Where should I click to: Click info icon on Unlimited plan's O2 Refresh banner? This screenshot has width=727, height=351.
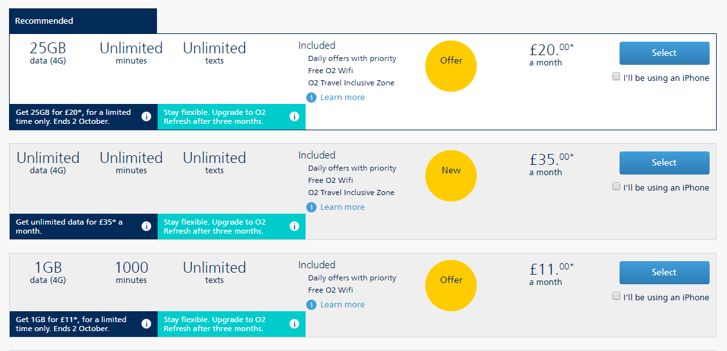tap(294, 226)
